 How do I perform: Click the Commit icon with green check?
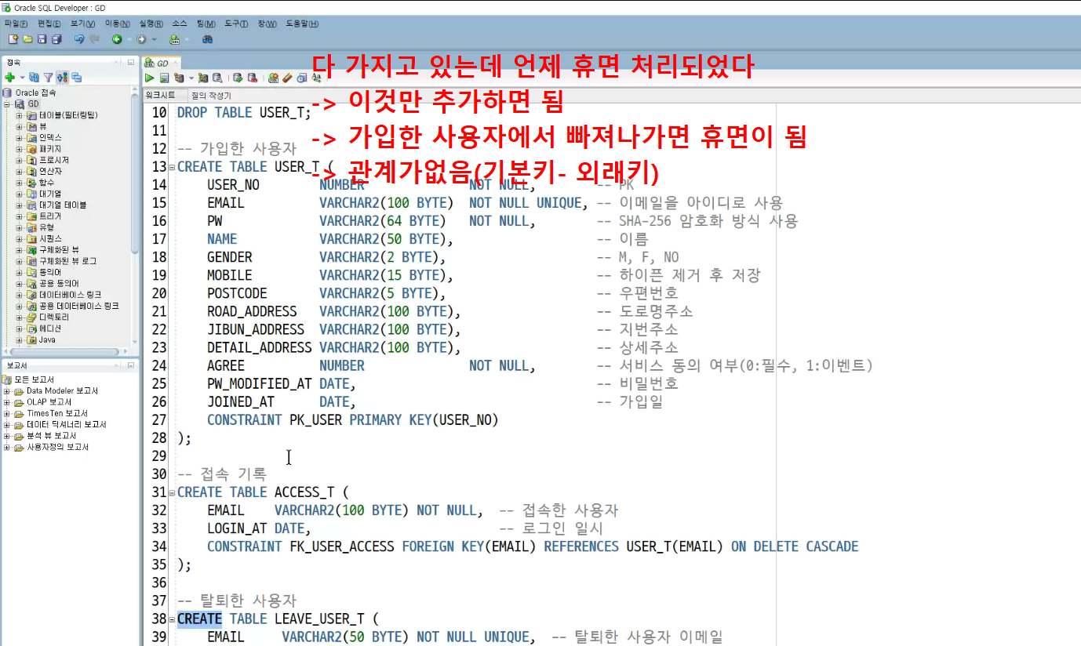(x=238, y=78)
